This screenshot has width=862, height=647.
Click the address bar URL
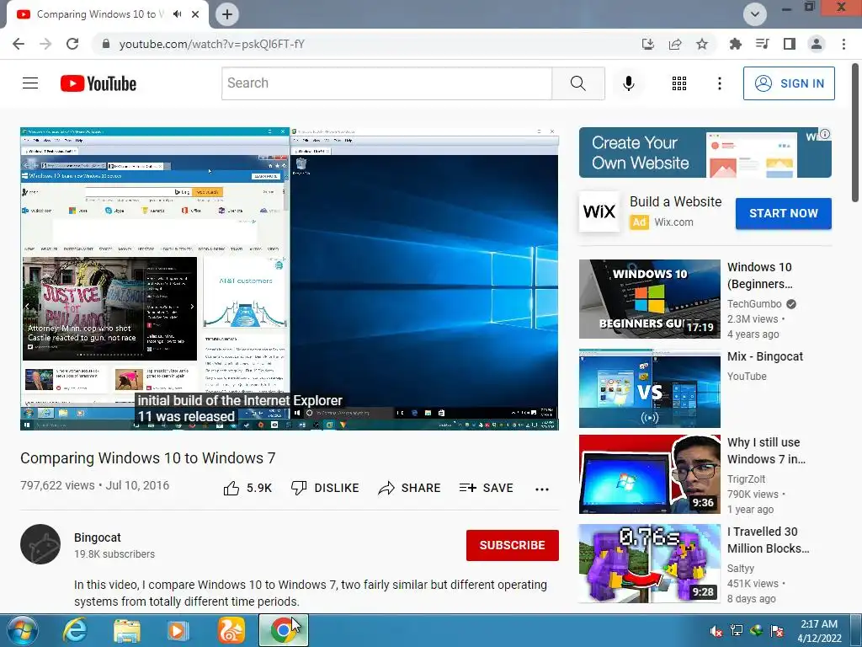coord(211,44)
